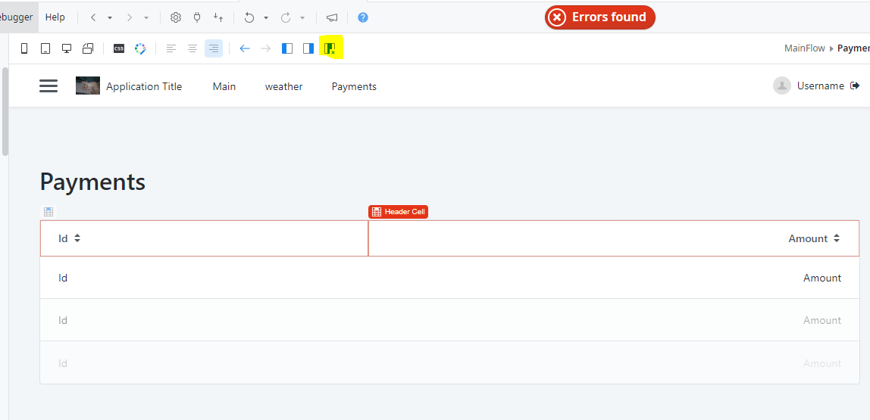Select the weather navigation menu item
Screen dimensions: 870x420
(284, 86)
